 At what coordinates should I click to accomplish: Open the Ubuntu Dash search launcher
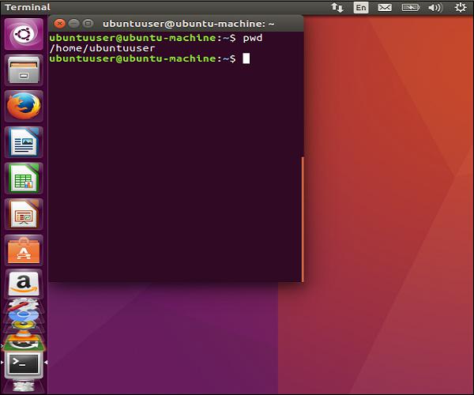tap(24, 35)
